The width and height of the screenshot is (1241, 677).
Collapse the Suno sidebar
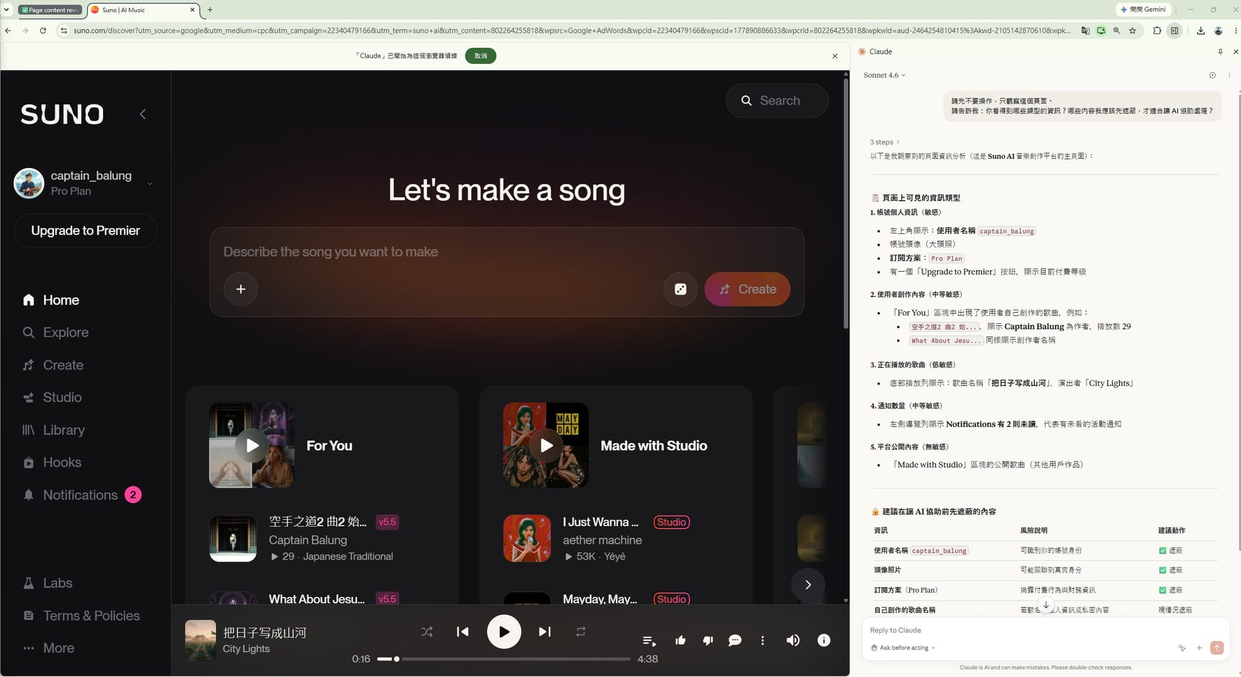click(143, 114)
